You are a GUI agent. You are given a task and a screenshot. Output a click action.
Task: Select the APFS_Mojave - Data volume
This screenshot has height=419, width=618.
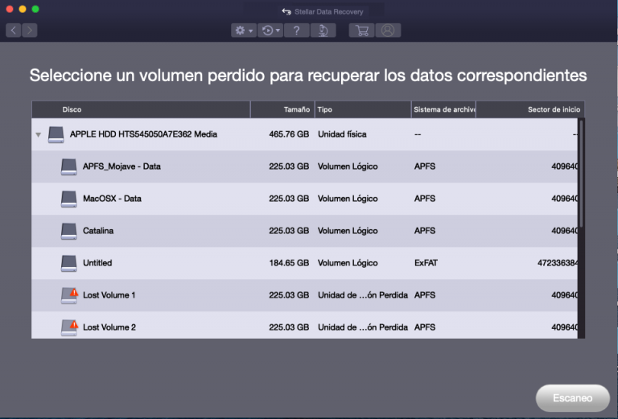(x=304, y=166)
